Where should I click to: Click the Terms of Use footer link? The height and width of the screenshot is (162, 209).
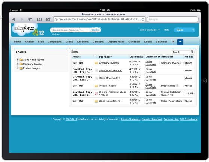(x=171, y=119)
